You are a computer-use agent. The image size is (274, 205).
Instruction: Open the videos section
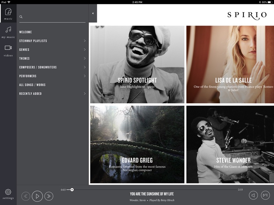(8, 51)
